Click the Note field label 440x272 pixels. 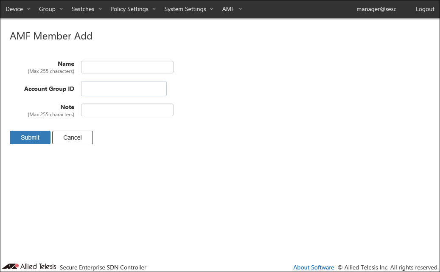click(67, 107)
